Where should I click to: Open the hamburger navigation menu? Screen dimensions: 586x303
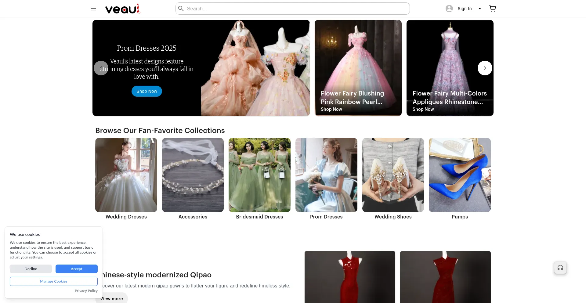pyautogui.click(x=93, y=8)
